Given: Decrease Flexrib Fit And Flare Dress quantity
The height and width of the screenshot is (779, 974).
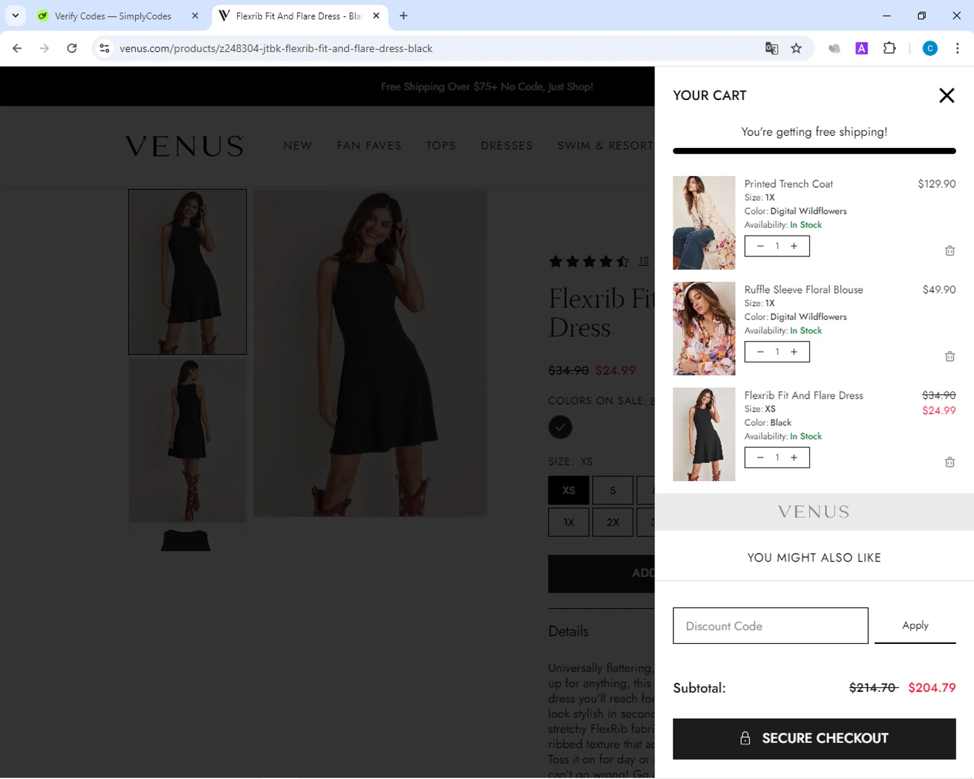Looking at the screenshot, I should (x=760, y=458).
